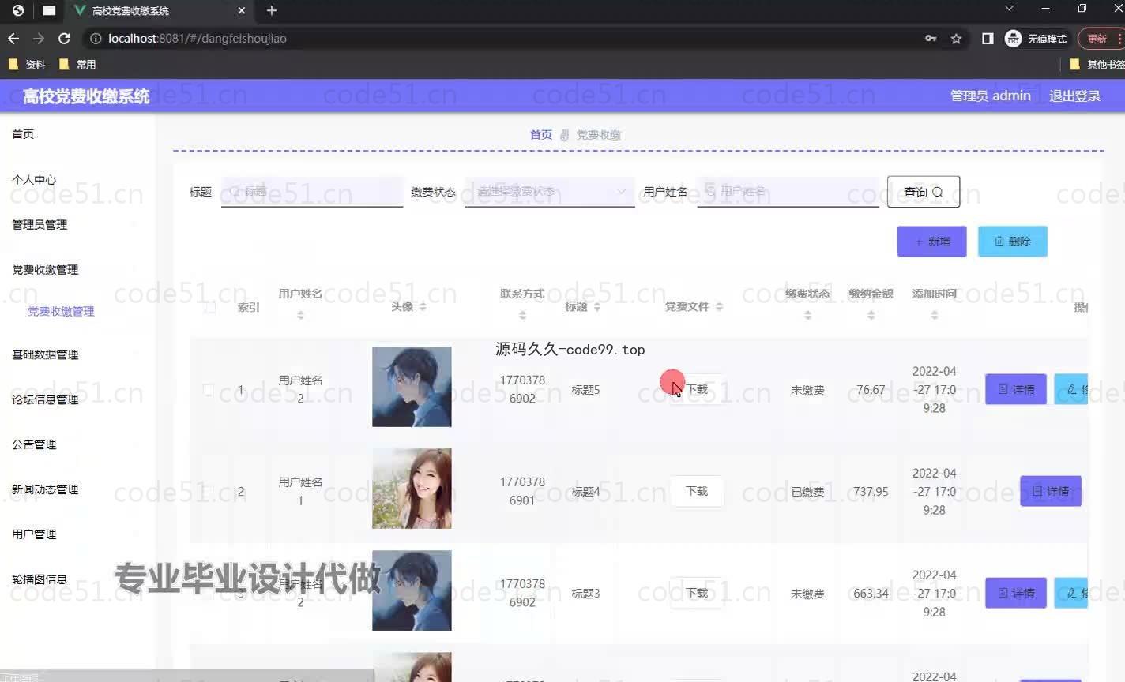1125x682 pixels.
Task: Click the localhost:8081 address bar
Action: tap(506, 38)
